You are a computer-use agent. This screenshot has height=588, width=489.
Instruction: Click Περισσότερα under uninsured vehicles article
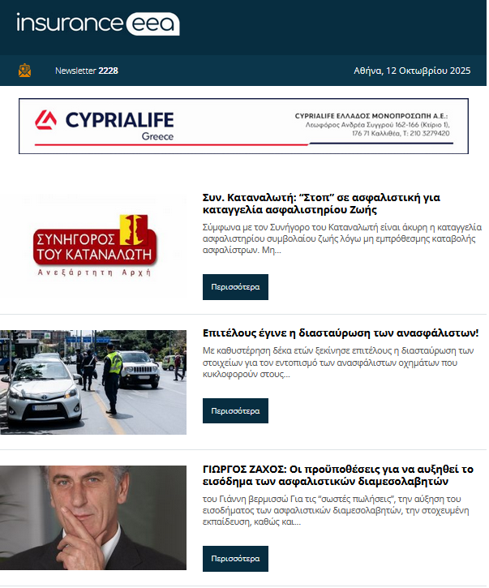235,411
